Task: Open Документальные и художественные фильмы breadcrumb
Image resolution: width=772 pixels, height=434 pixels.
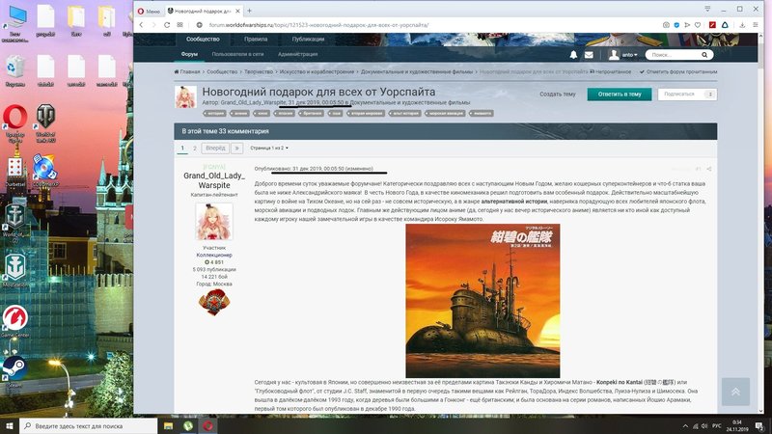Action: pyautogui.click(x=417, y=71)
